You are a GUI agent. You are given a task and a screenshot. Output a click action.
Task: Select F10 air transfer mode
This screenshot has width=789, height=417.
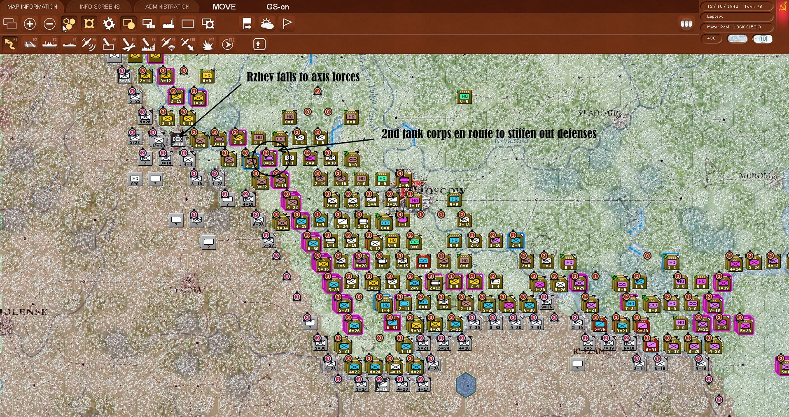(x=188, y=44)
